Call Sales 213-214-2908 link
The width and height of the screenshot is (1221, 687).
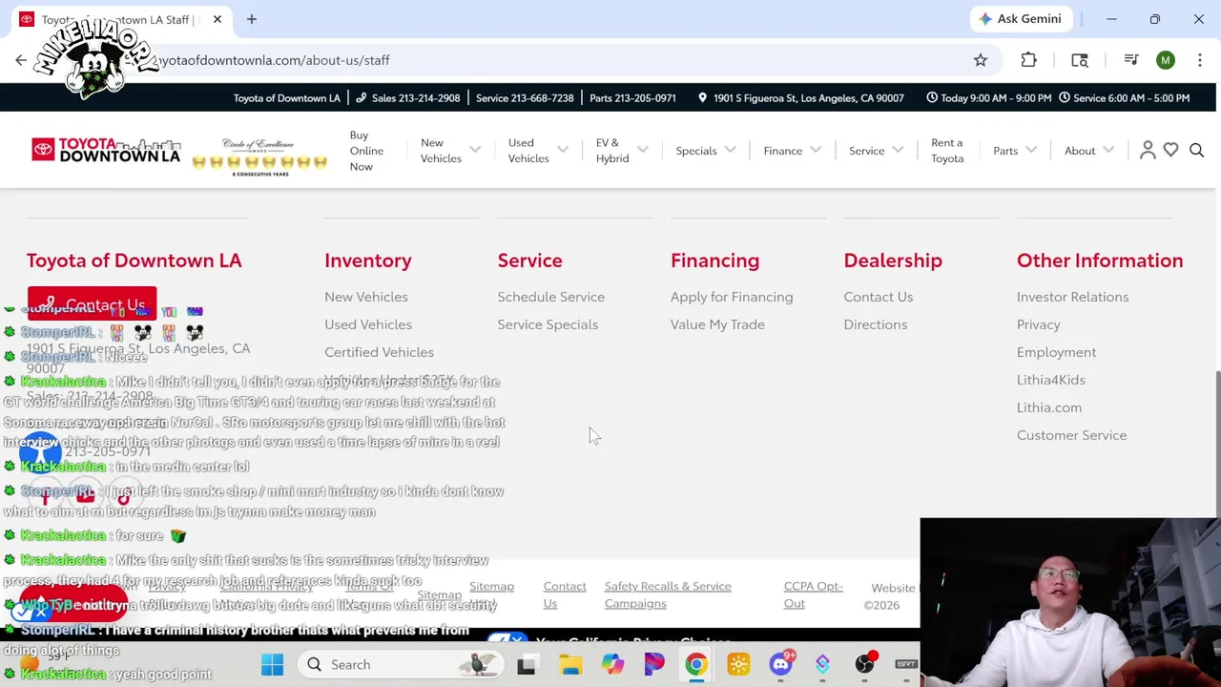pyautogui.click(x=407, y=97)
